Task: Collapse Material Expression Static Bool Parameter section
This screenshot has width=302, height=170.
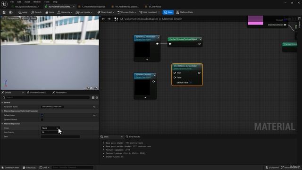Action: 2,111
